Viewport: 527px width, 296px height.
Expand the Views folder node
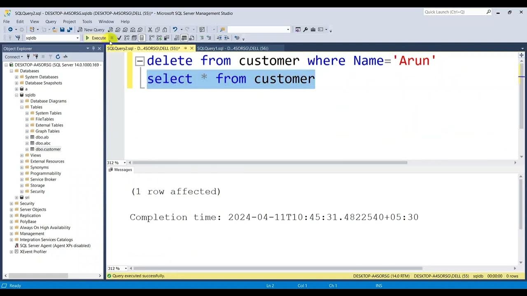22,155
